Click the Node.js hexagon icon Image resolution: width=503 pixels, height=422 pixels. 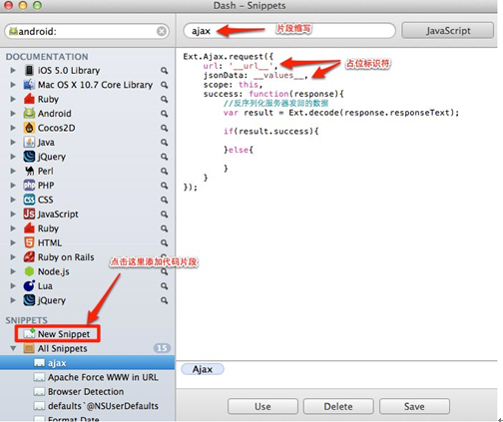(29, 271)
